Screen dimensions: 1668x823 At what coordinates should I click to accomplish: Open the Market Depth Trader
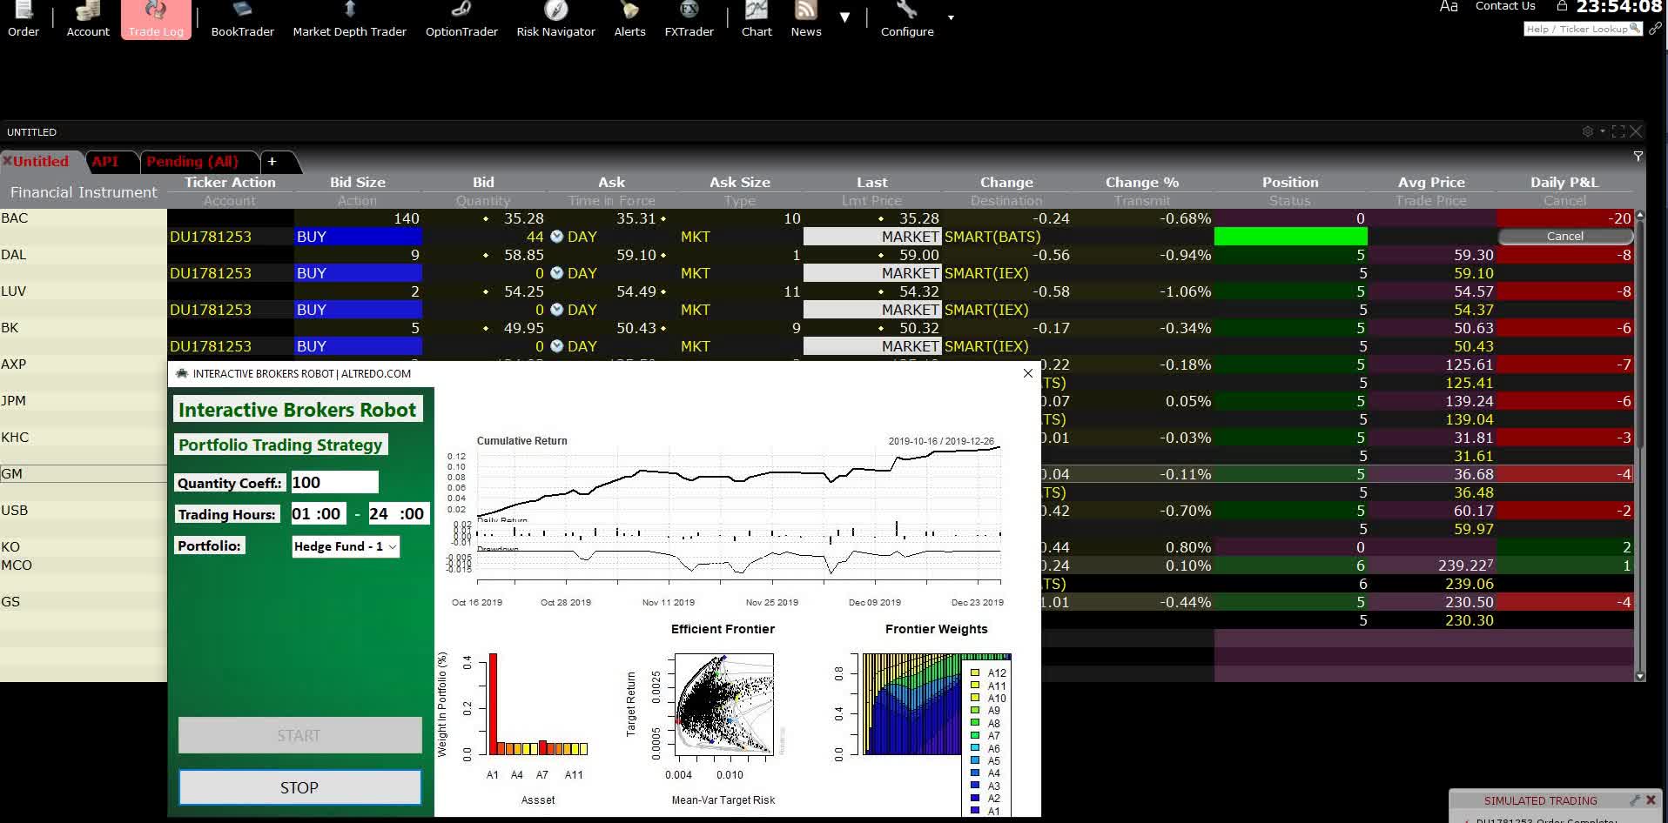(349, 19)
